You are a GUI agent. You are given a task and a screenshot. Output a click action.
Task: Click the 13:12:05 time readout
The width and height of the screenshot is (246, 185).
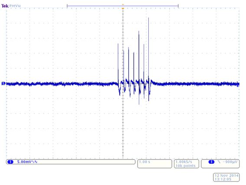pos(223,179)
